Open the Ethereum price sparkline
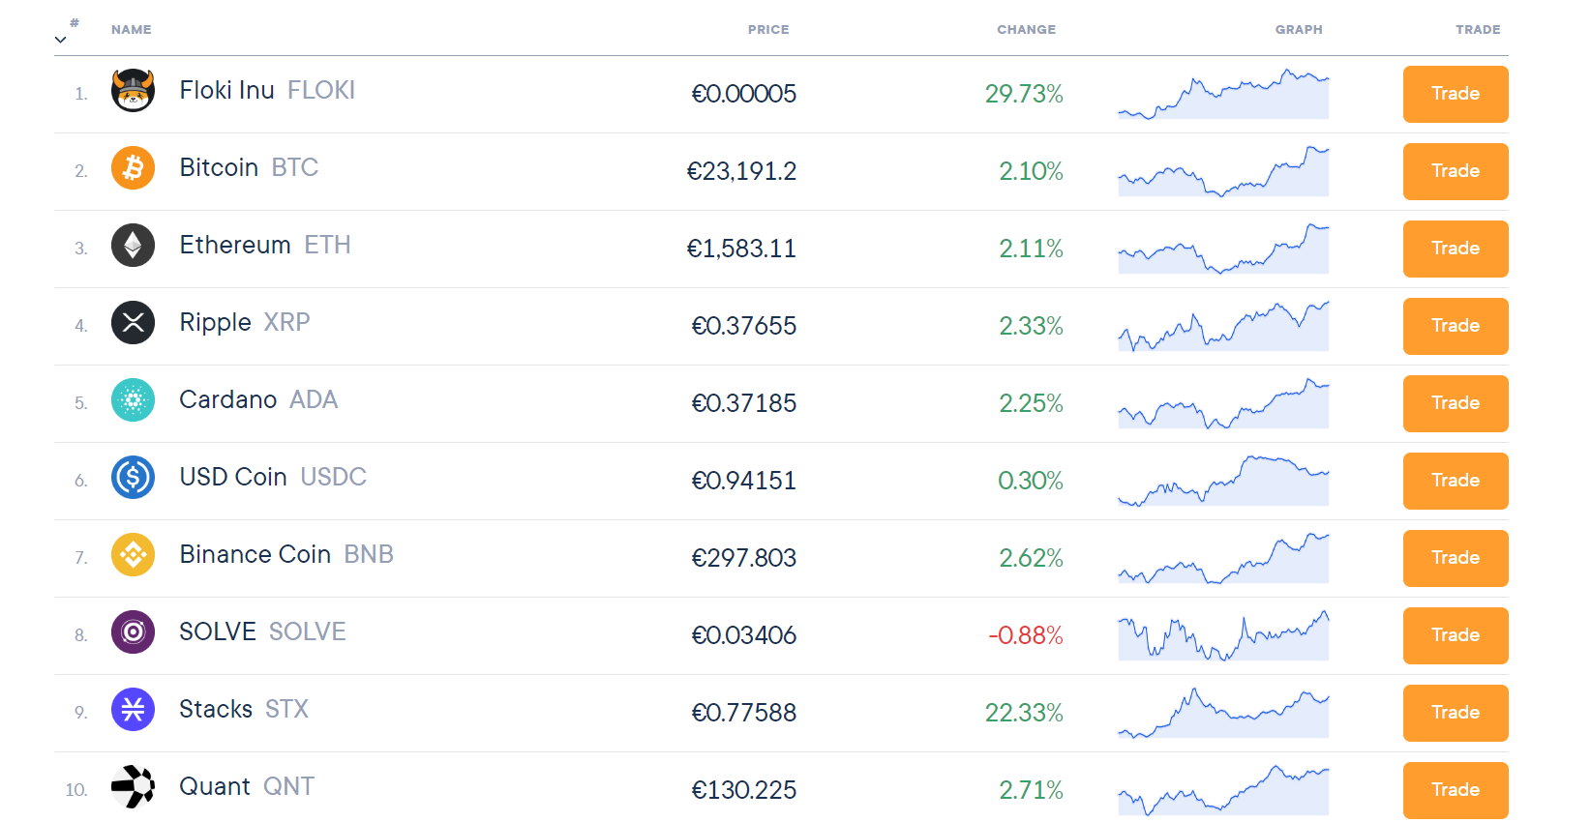Viewport: 1591px width, 822px height. [1223, 249]
